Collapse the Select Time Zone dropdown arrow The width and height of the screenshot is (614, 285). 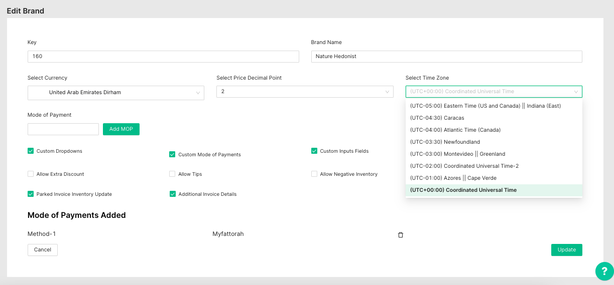click(x=576, y=92)
